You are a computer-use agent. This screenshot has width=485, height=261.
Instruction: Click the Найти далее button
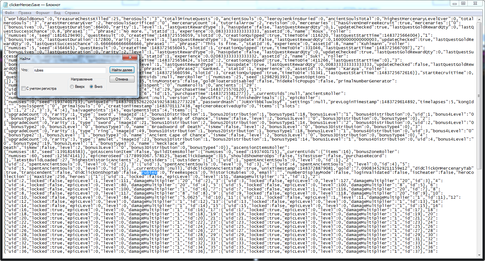[x=122, y=70]
